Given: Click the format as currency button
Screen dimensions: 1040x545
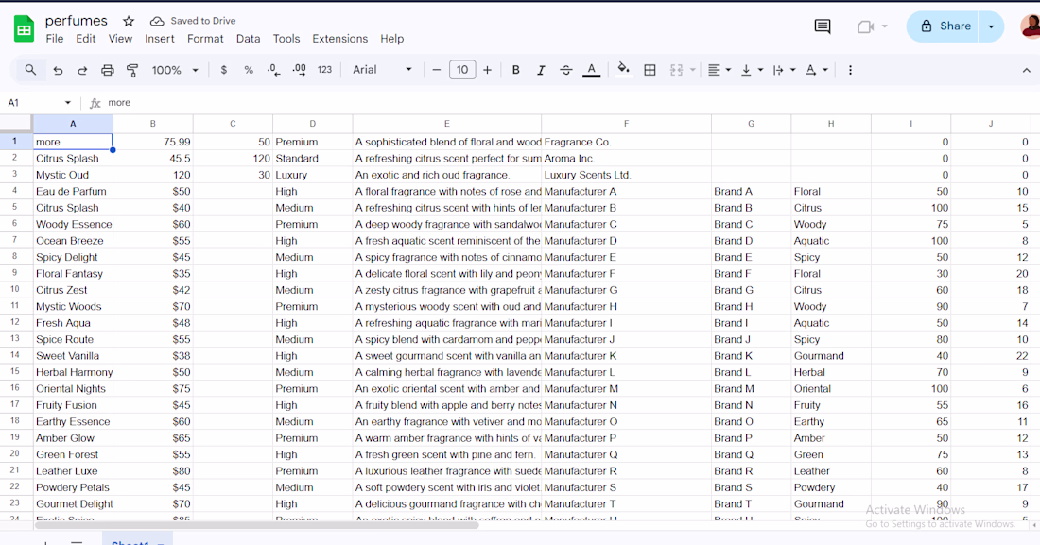Looking at the screenshot, I should [224, 70].
